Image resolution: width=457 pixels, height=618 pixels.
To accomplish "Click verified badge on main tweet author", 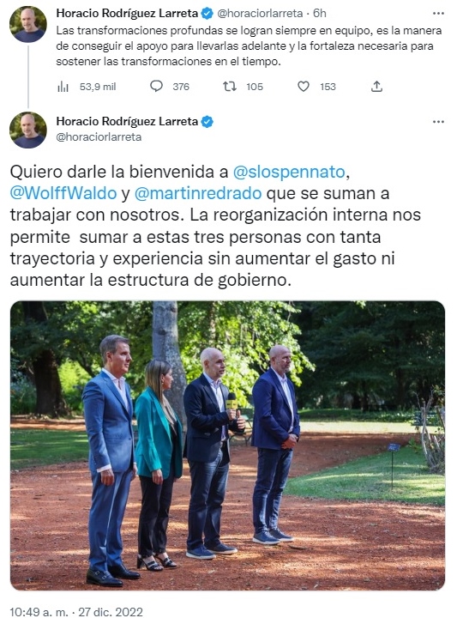I will pos(207,121).
